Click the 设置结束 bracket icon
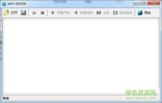This screenshot has width=162, height=103. [76, 13]
